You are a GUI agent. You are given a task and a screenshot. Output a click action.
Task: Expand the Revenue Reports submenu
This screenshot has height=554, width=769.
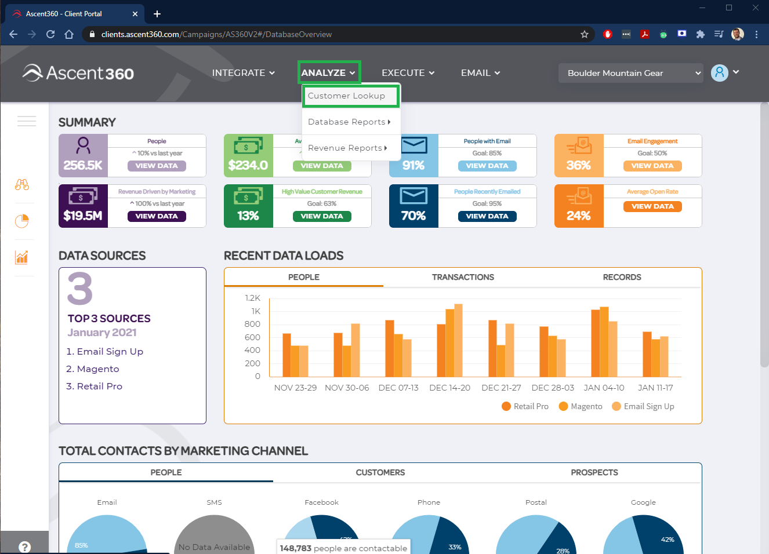(351, 148)
